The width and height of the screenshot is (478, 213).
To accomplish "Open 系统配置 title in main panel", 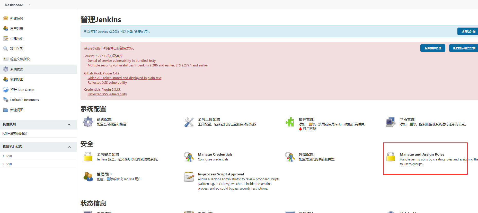I will [x=104, y=119].
